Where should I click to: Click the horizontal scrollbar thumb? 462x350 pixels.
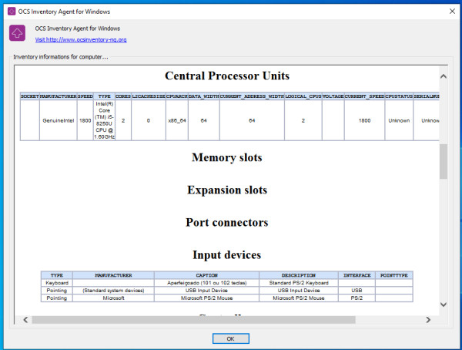point(193,320)
